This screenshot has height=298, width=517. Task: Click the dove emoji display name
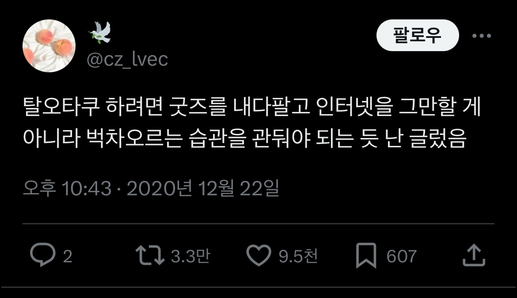pos(99,33)
